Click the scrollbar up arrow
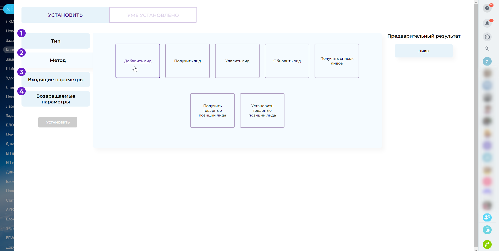The image size is (499, 251). (x=476, y=2)
